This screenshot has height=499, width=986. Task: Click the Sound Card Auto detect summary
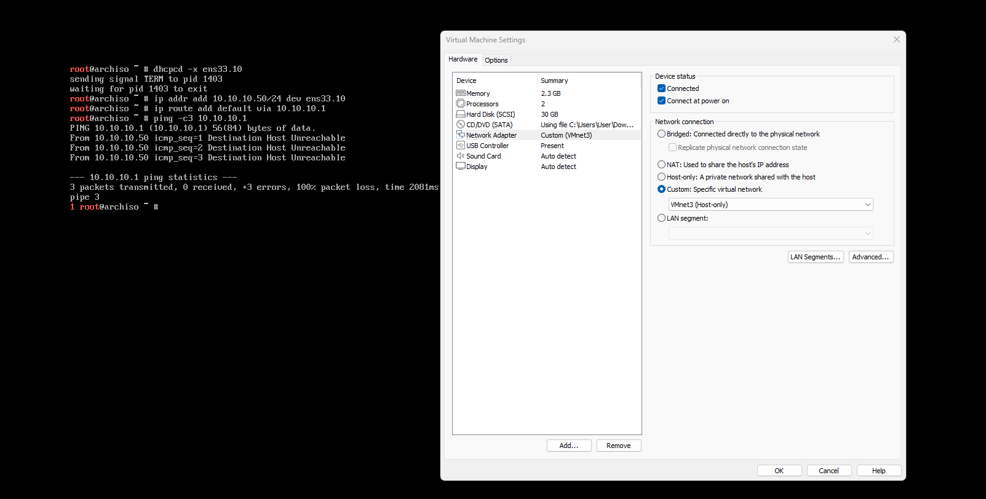(559, 156)
